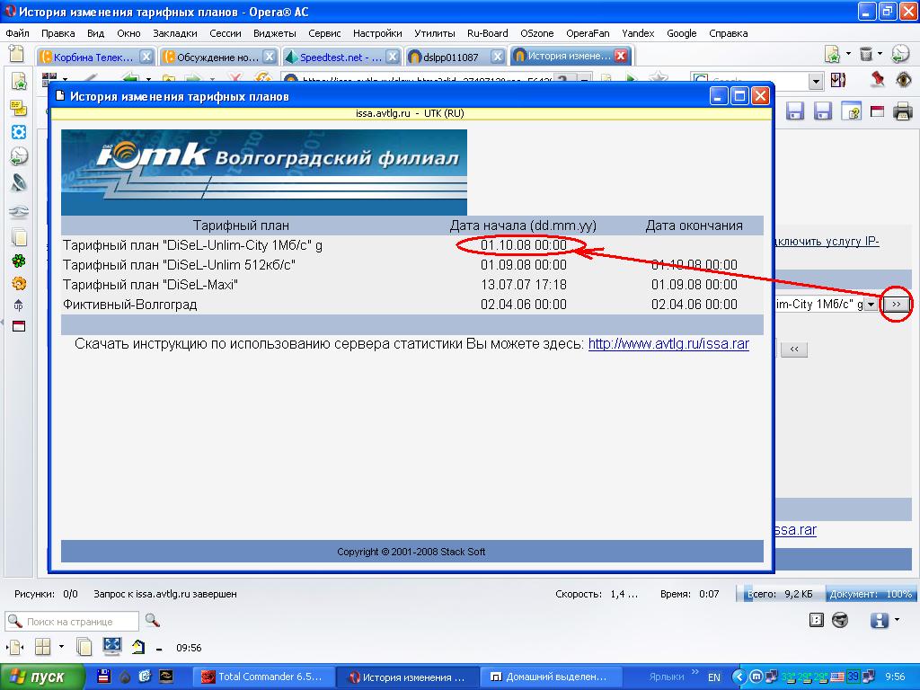Expand the tariff plan dropdown arrow
The image size is (920, 690).
pos(871,305)
